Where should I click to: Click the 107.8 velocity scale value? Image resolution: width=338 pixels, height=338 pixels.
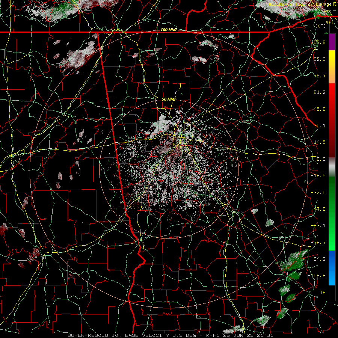tap(318, 42)
